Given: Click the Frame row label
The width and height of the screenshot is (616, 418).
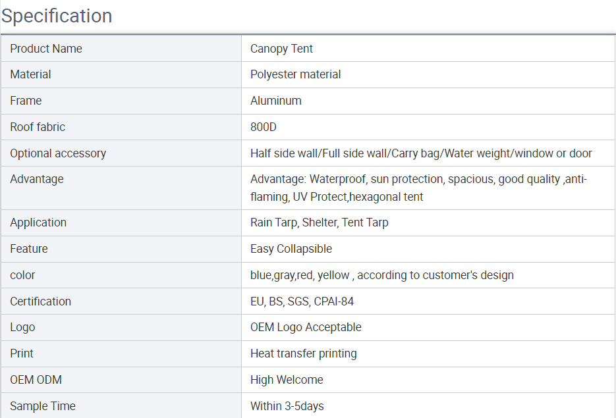Looking at the screenshot, I should click(26, 101).
